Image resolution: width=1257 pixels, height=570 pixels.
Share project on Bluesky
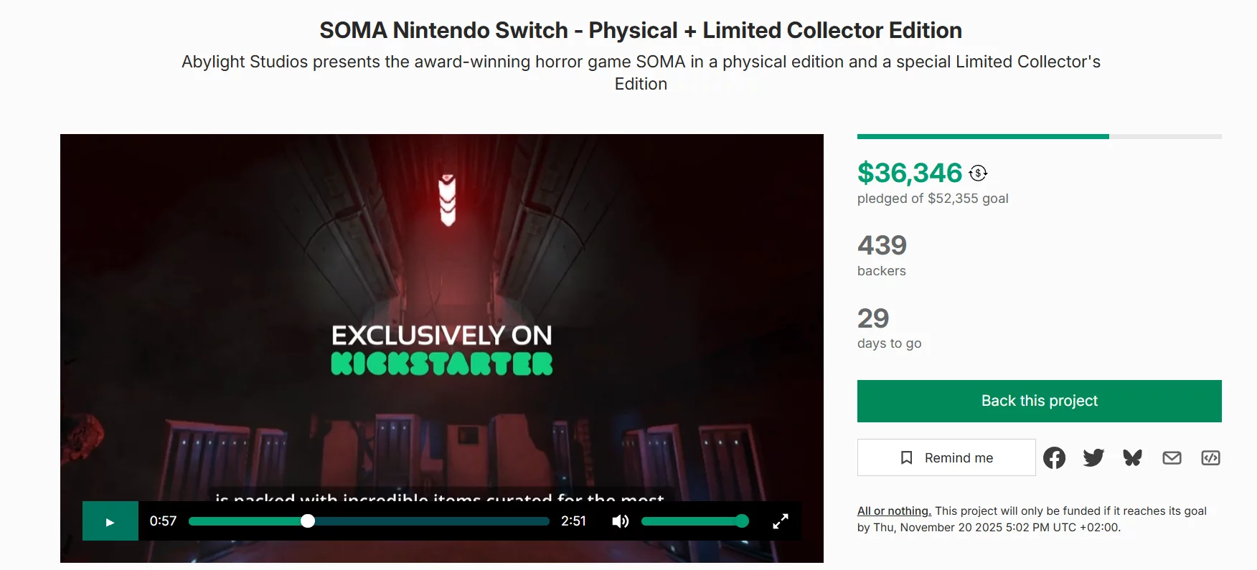click(x=1132, y=457)
